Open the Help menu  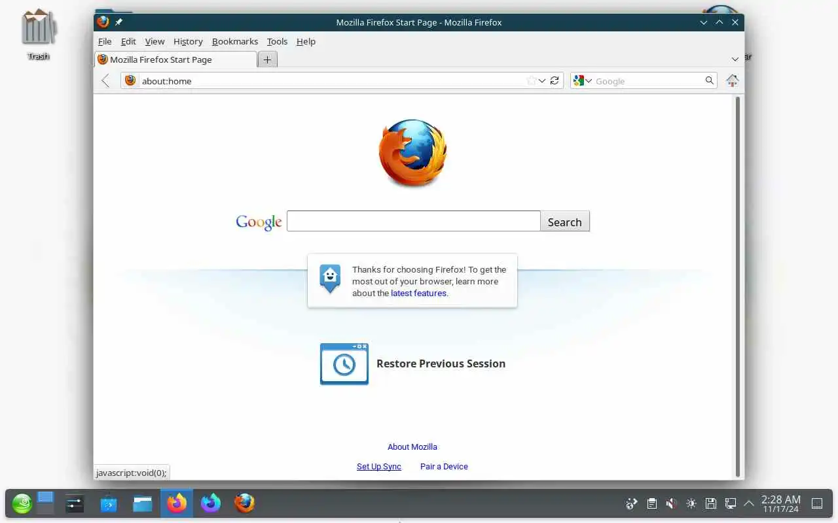tap(306, 41)
